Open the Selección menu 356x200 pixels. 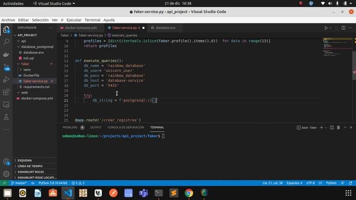pyautogui.click(x=40, y=20)
